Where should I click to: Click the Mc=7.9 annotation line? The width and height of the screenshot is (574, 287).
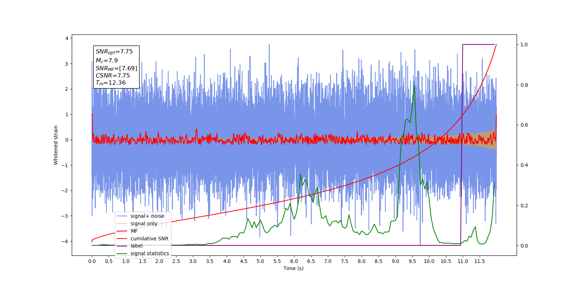coord(107,61)
